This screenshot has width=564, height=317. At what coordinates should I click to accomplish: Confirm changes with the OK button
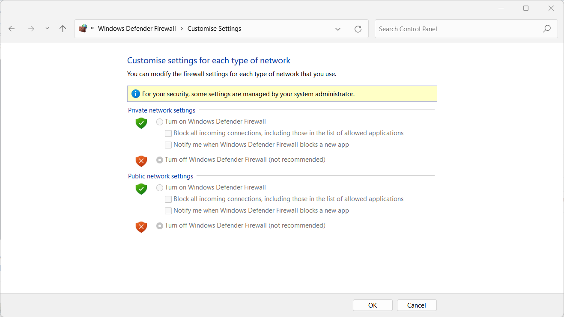pos(372,305)
